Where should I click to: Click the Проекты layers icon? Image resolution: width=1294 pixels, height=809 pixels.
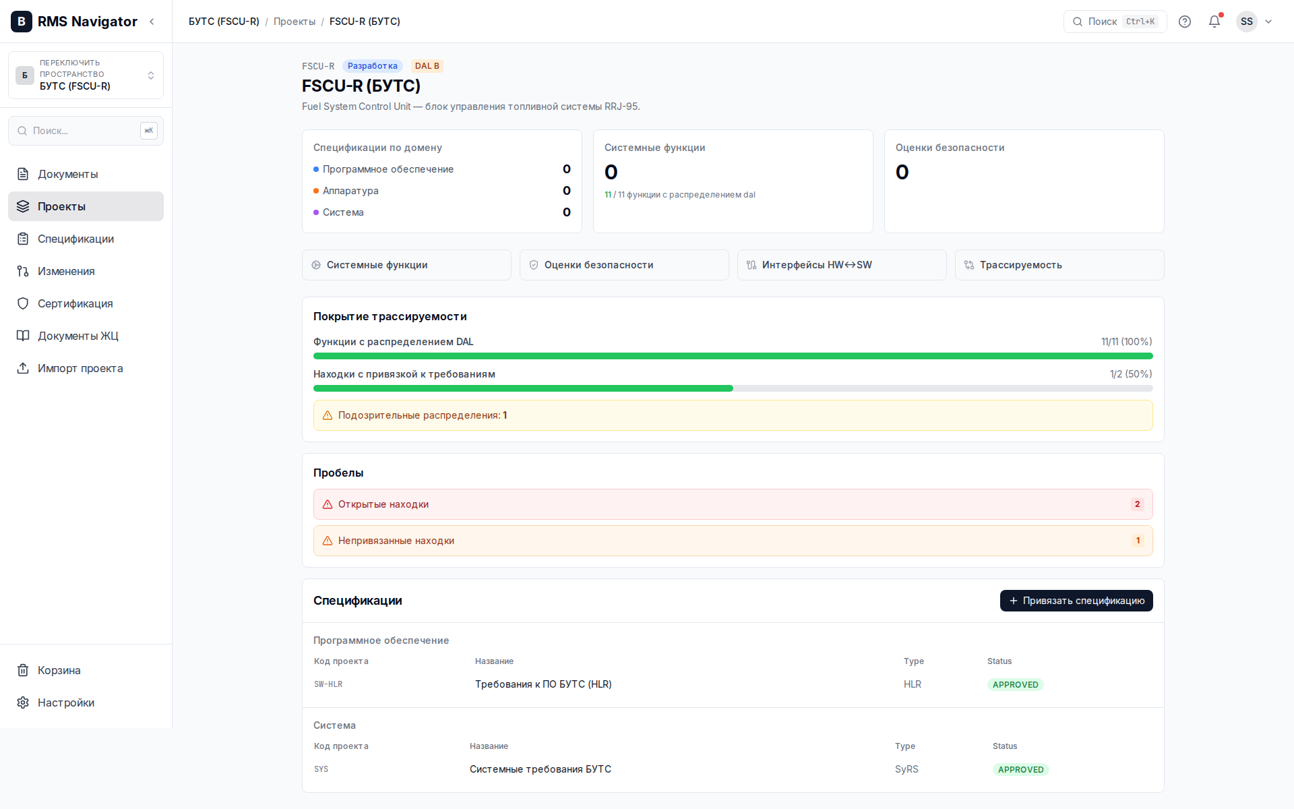[x=23, y=206]
